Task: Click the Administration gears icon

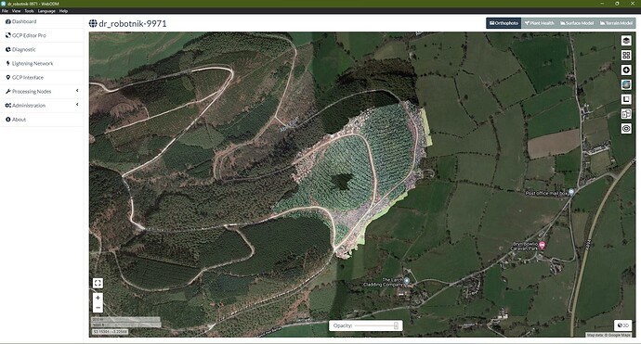Action: 7,106
